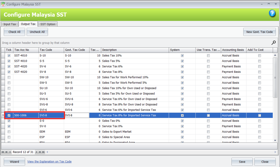The width and height of the screenshot is (280, 167).
Task: Click the vertical scrollbar up arrow
Action: [x=275, y=55]
